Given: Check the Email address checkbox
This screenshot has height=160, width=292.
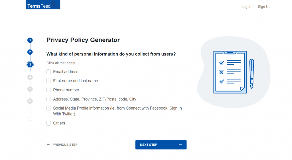Looking at the screenshot, I should 48,72.
